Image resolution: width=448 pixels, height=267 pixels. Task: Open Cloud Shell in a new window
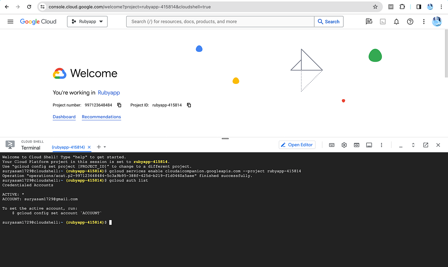tap(426, 145)
